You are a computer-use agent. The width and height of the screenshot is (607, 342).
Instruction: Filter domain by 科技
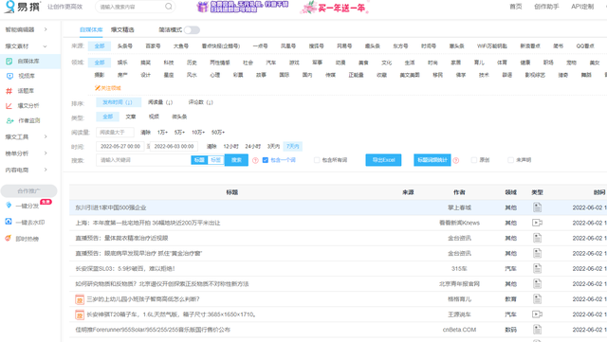pyautogui.click(x=169, y=63)
